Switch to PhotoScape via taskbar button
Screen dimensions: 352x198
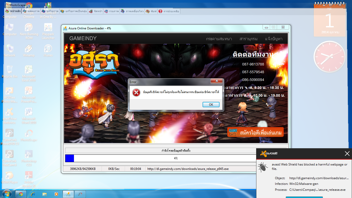click(80, 194)
